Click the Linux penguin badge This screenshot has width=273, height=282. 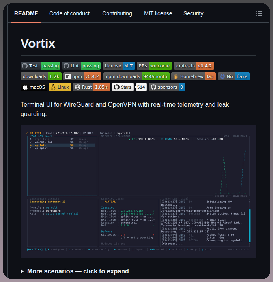(x=60, y=87)
